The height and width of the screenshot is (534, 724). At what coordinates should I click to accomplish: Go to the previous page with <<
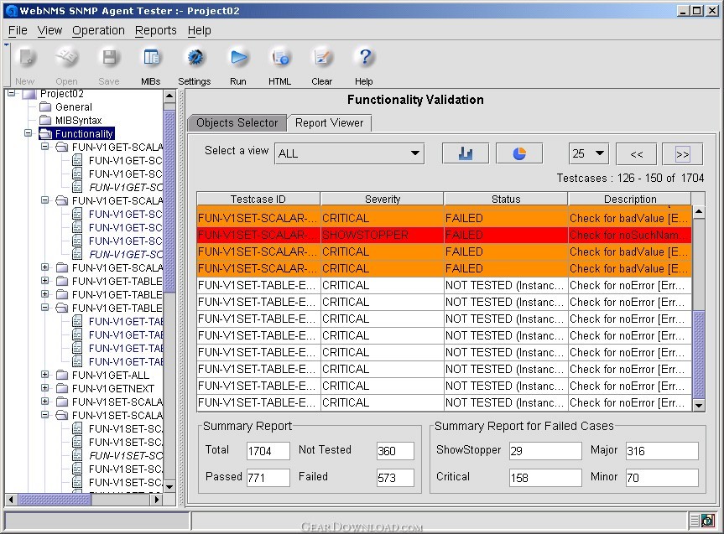(x=636, y=154)
